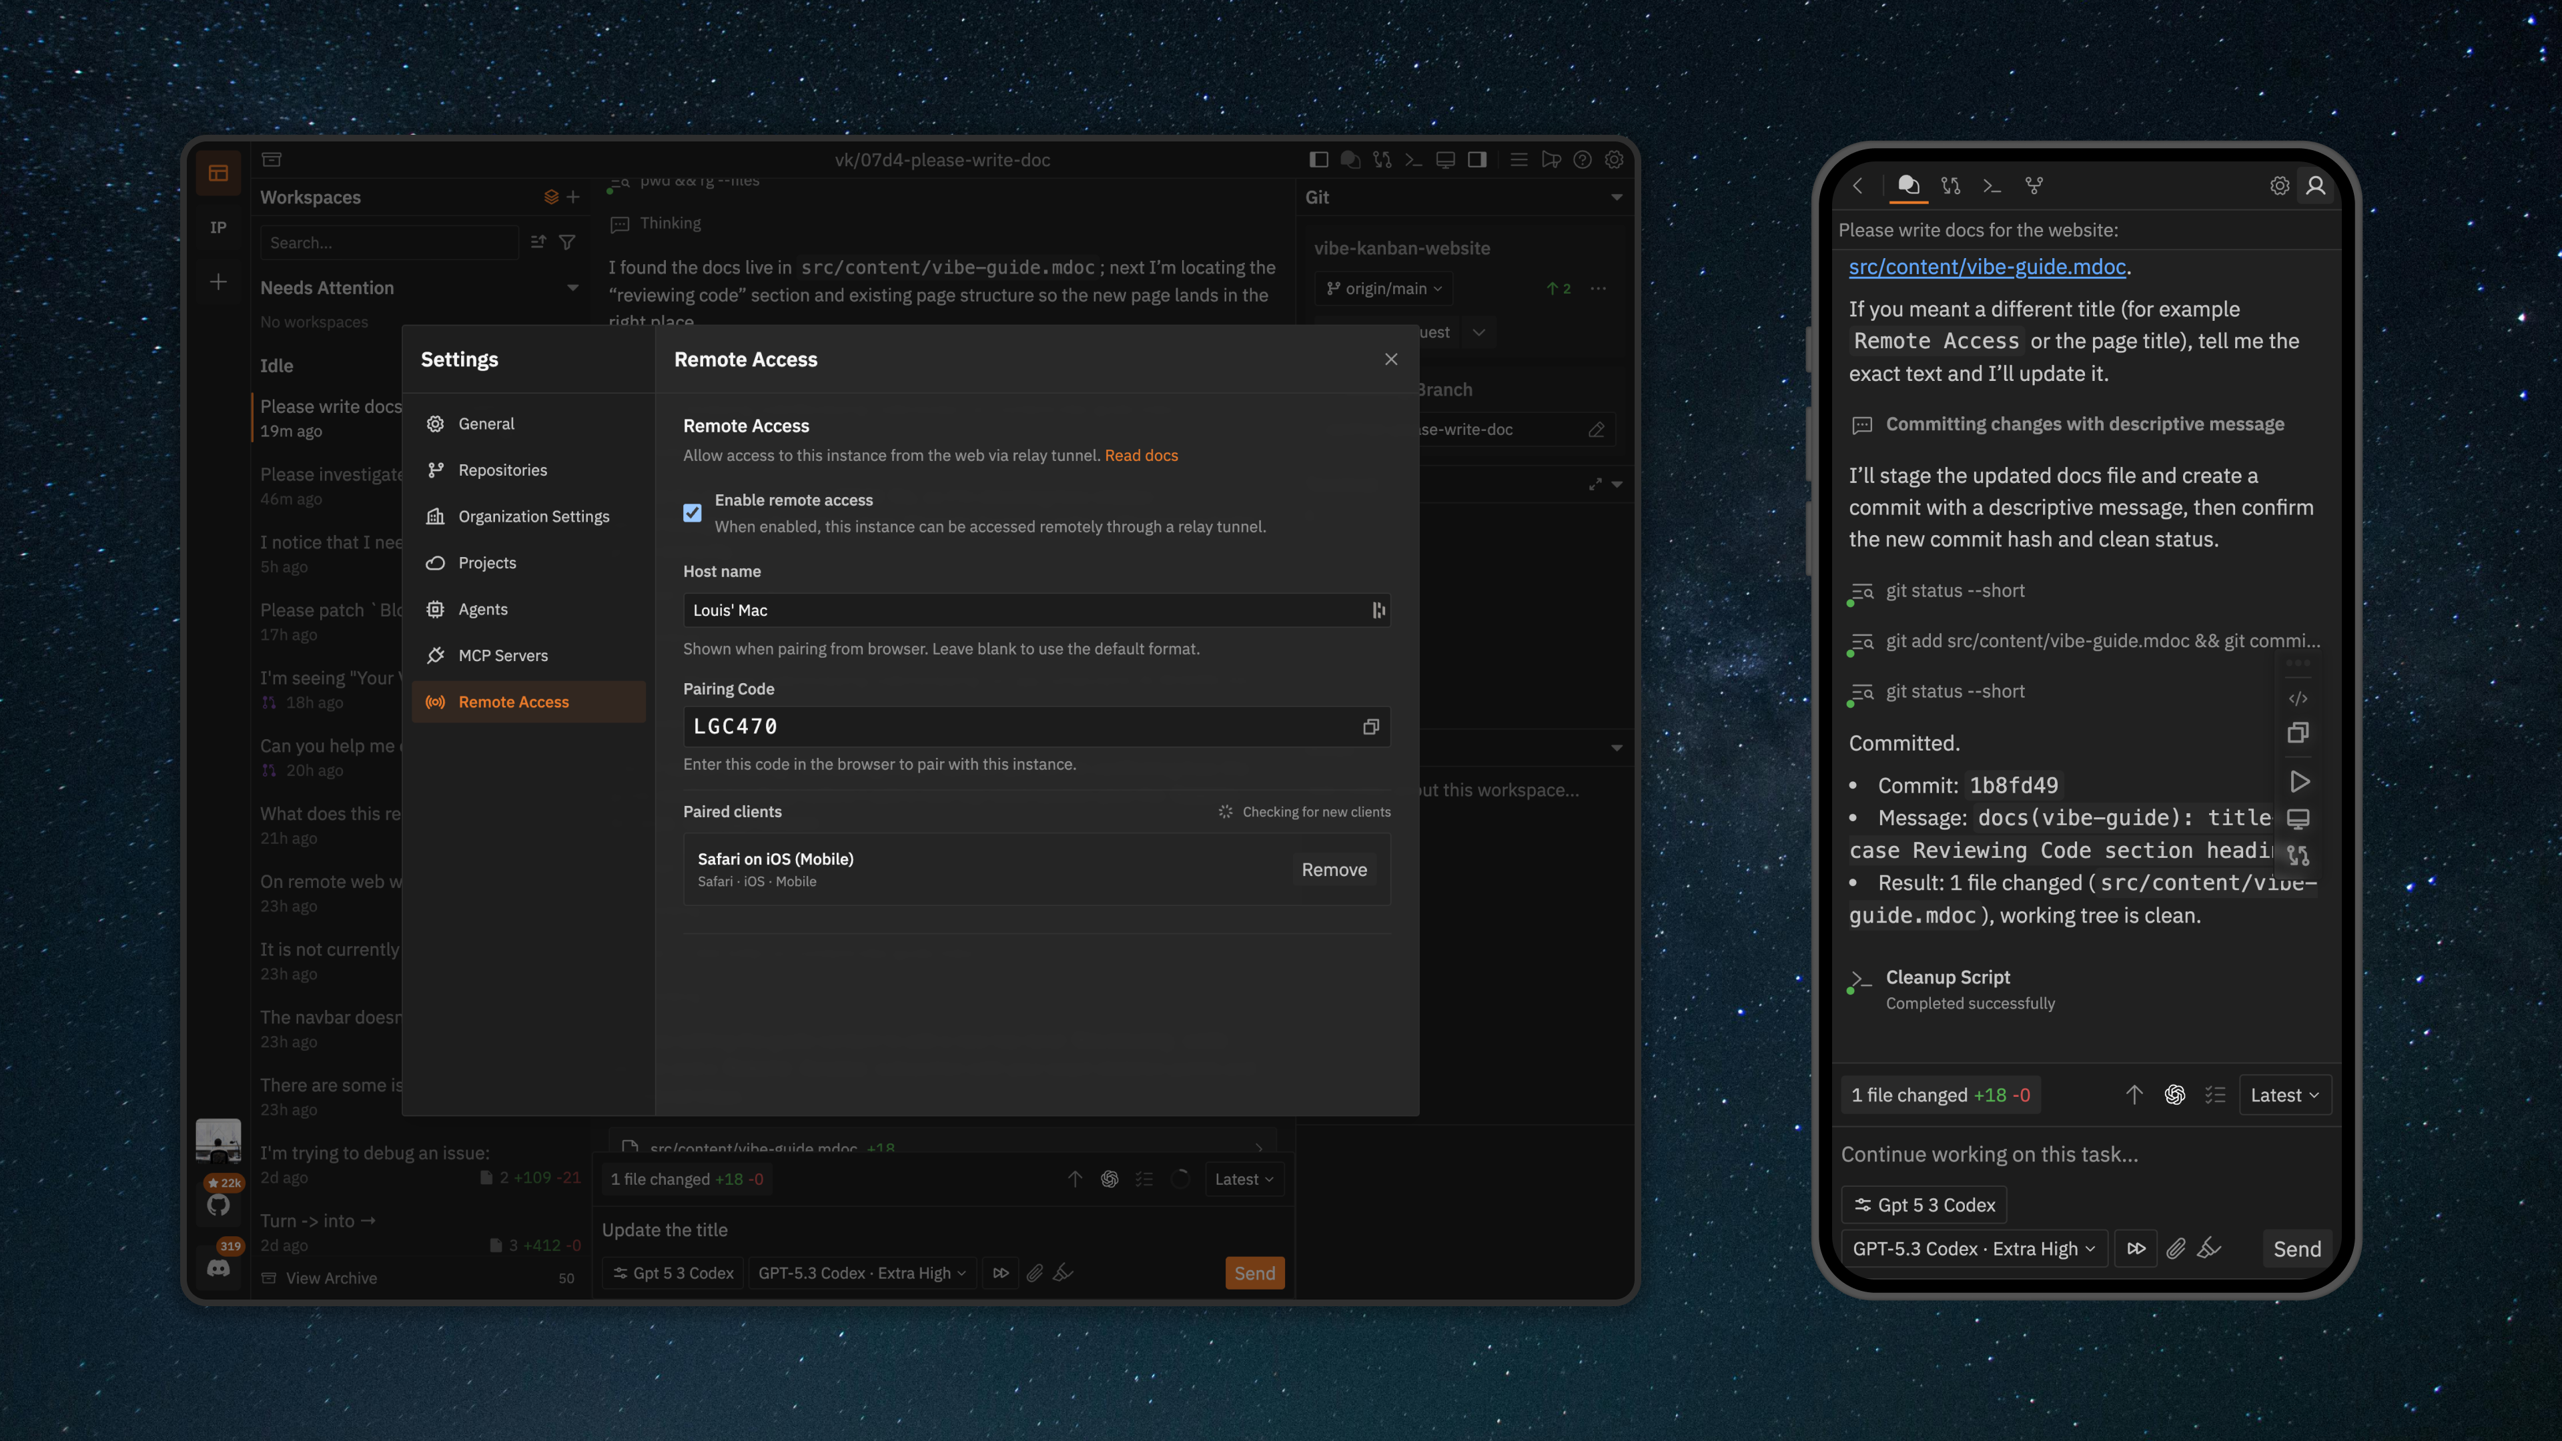Open the terminal icon in phone toolbar
This screenshot has width=2562, height=1441.
pyautogui.click(x=1991, y=186)
